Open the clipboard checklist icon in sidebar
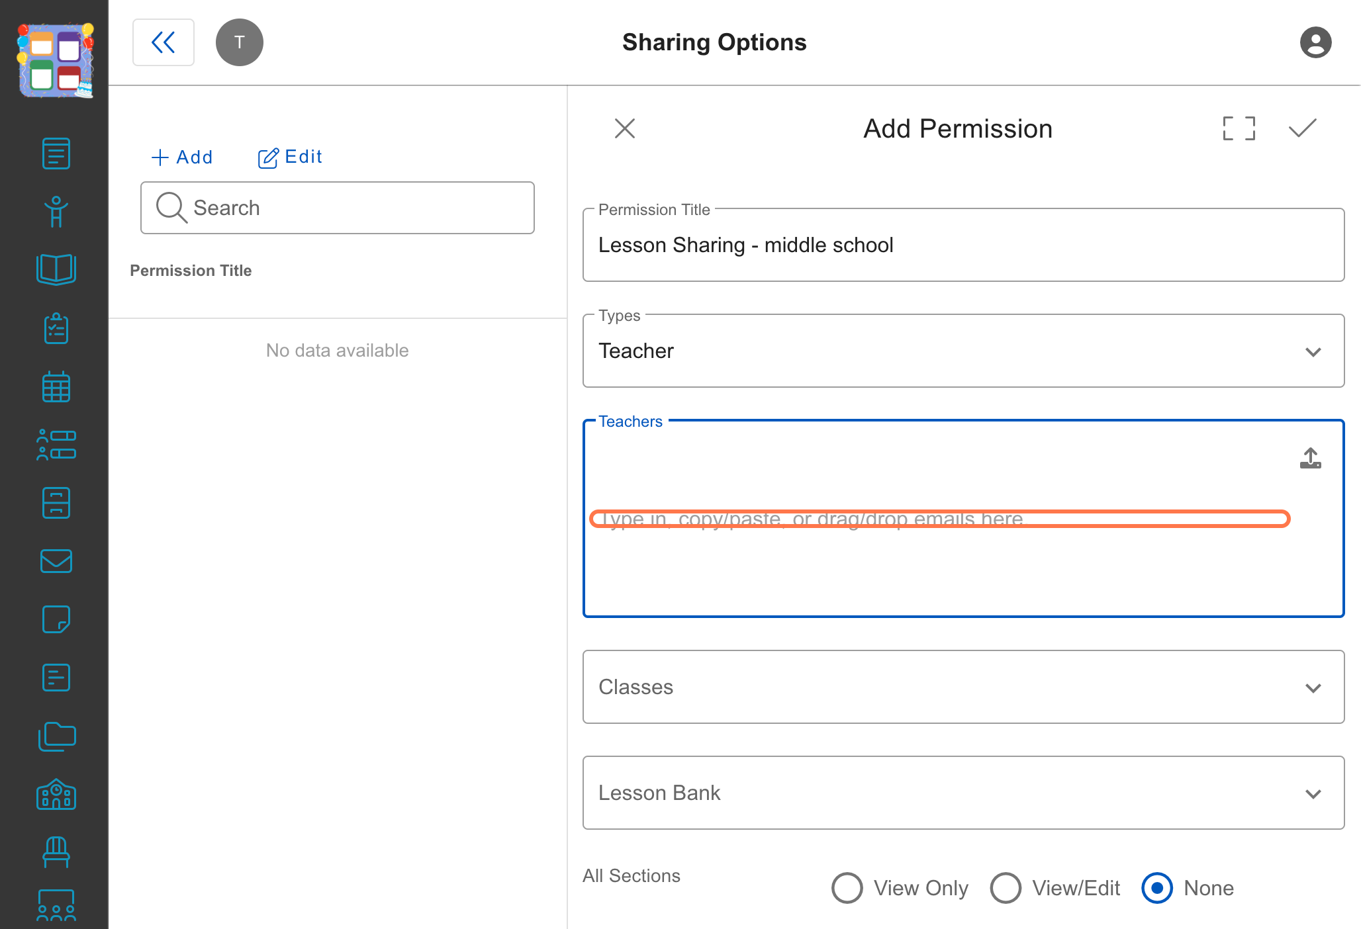This screenshot has width=1361, height=929. point(56,328)
